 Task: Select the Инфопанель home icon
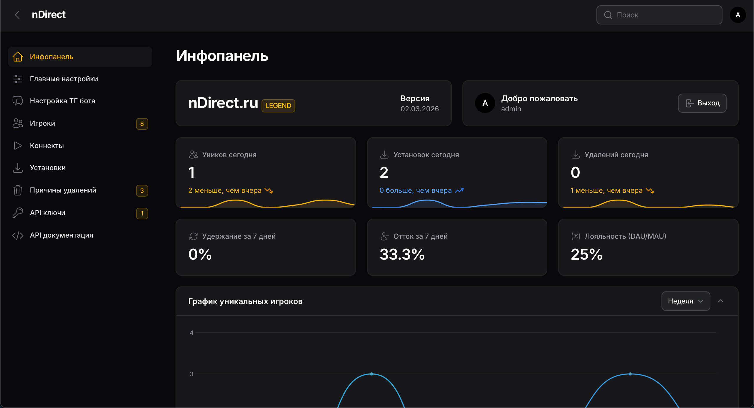tap(18, 57)
